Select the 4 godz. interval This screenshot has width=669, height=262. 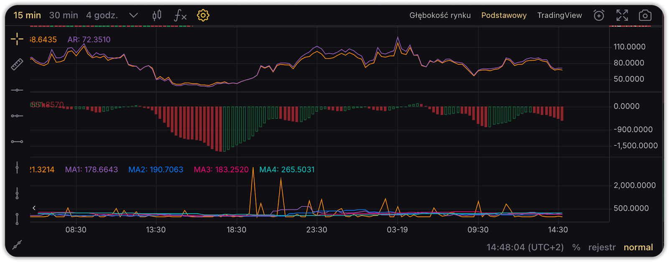point(102,15)
